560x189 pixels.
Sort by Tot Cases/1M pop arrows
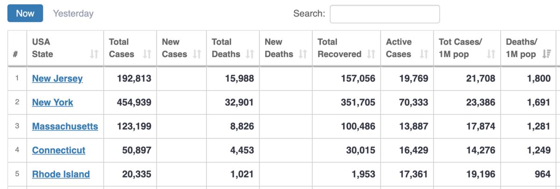tap(491, 54)
